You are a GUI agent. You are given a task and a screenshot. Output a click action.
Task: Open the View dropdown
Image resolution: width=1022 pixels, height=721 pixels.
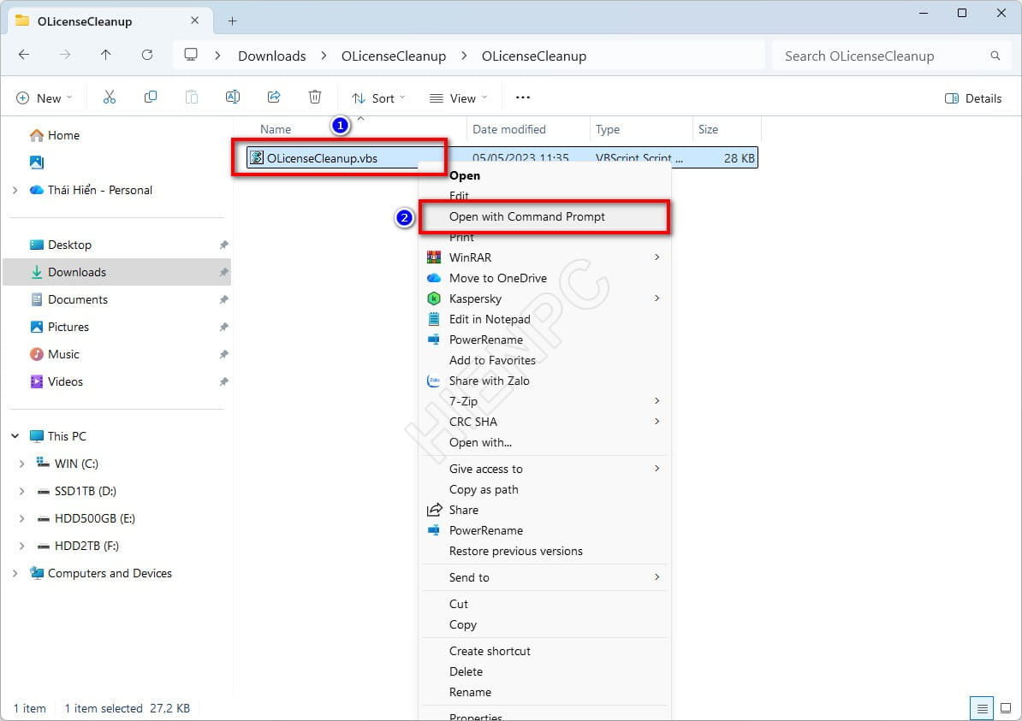click(458, 98)
